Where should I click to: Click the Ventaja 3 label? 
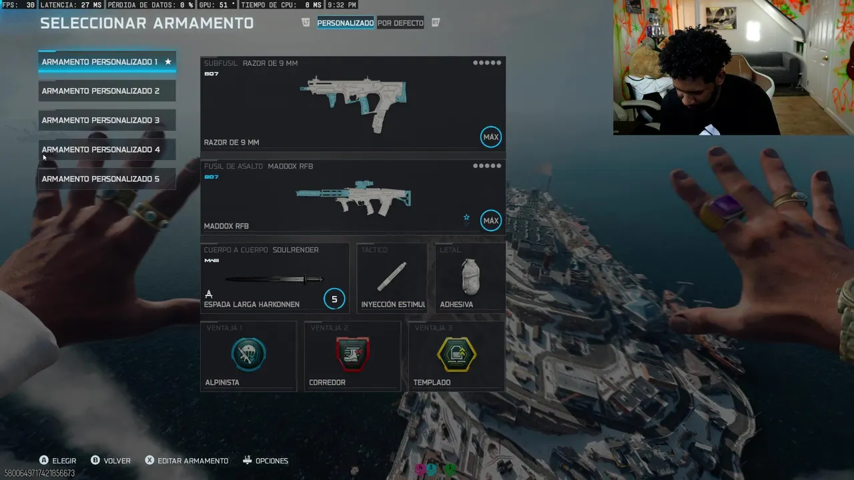pyautogui.click(x=433, y=328)
